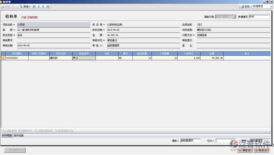Click the 取消 (Cancel) button

261,150
